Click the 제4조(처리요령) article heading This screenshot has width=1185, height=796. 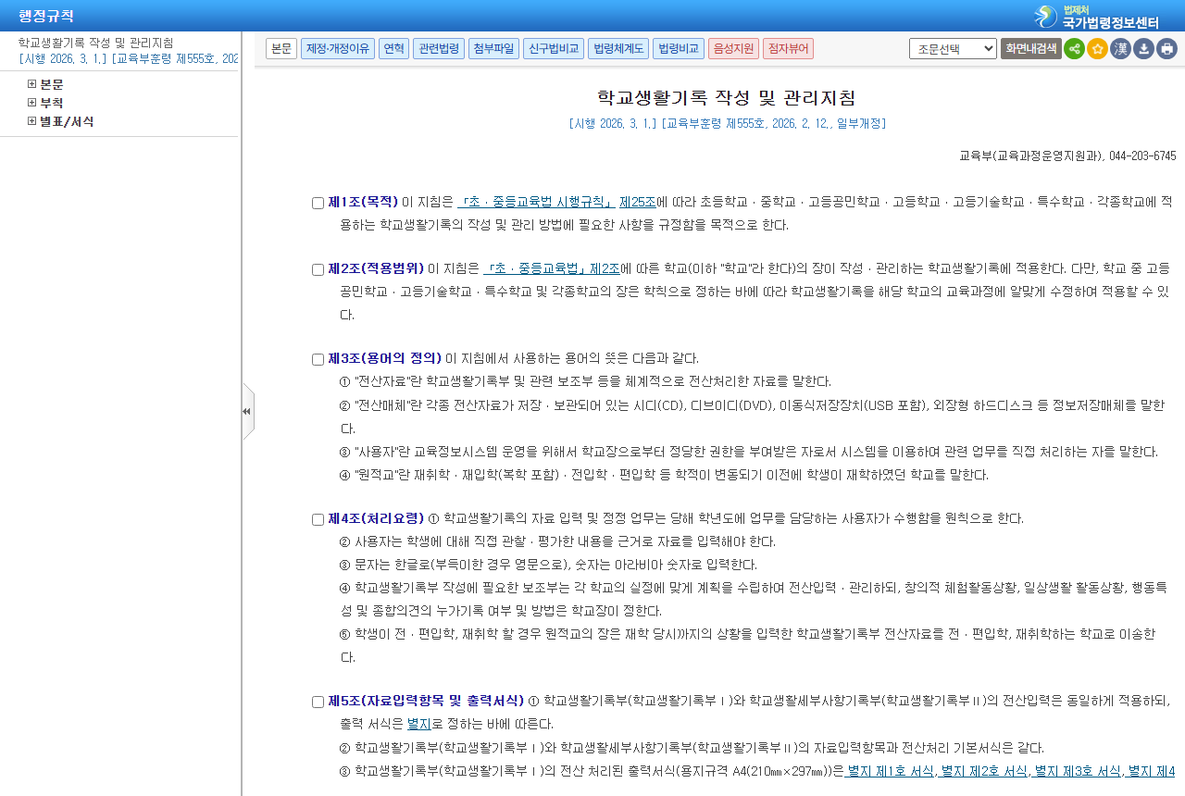[x=376, y=518]
